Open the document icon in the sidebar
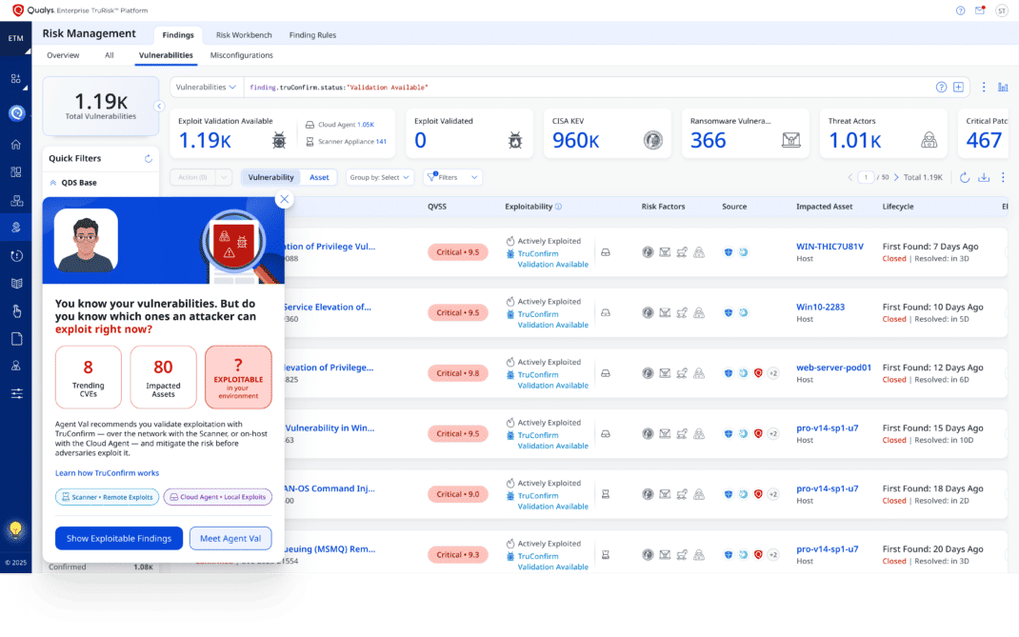This screenshot has width=1019, height=637. pos(16,339)
